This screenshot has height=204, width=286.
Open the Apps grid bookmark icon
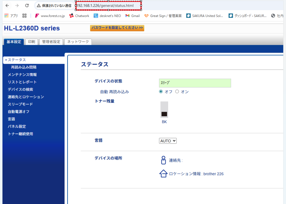(6, 16)
